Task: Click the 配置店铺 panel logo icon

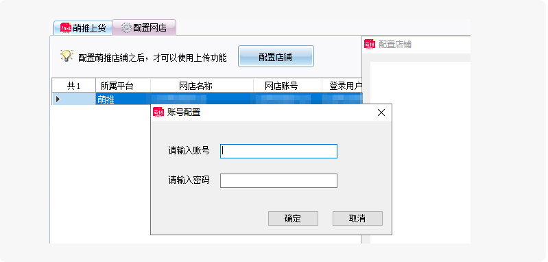Action: [370, 44]
